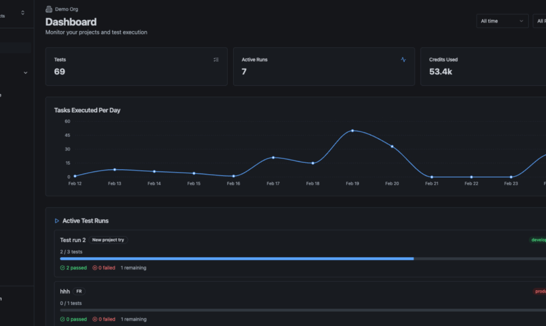Open the Credits Used card

482,66
